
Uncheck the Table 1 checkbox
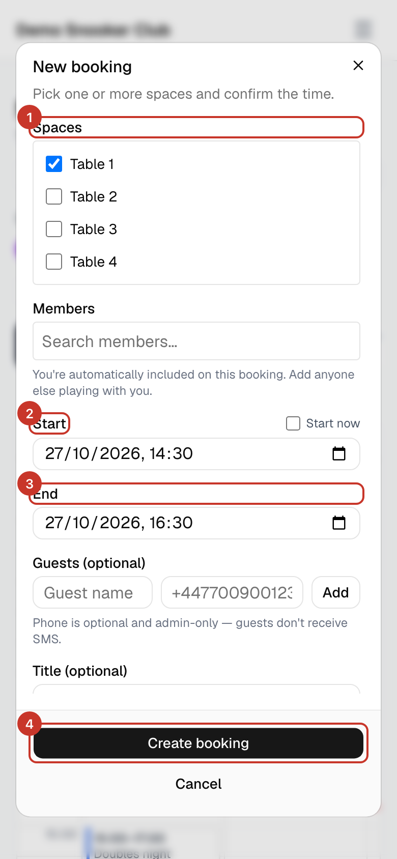54,164
